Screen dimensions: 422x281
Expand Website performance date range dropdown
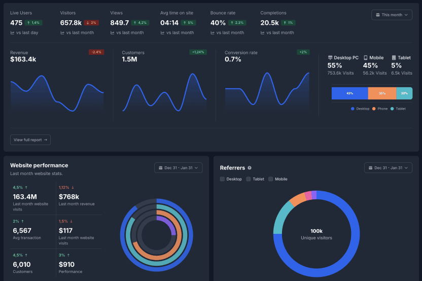pos(178,168)
